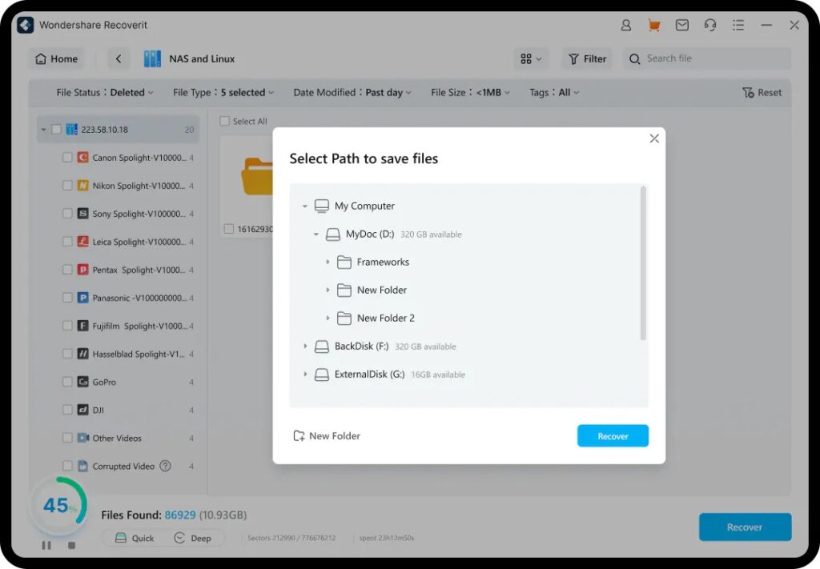Open the File Size <1MB dropdown
The image size is (820, 569).
(470, 93)
